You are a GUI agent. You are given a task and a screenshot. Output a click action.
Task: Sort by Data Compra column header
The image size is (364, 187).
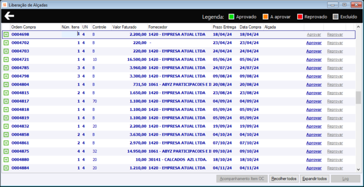(251, 27)
